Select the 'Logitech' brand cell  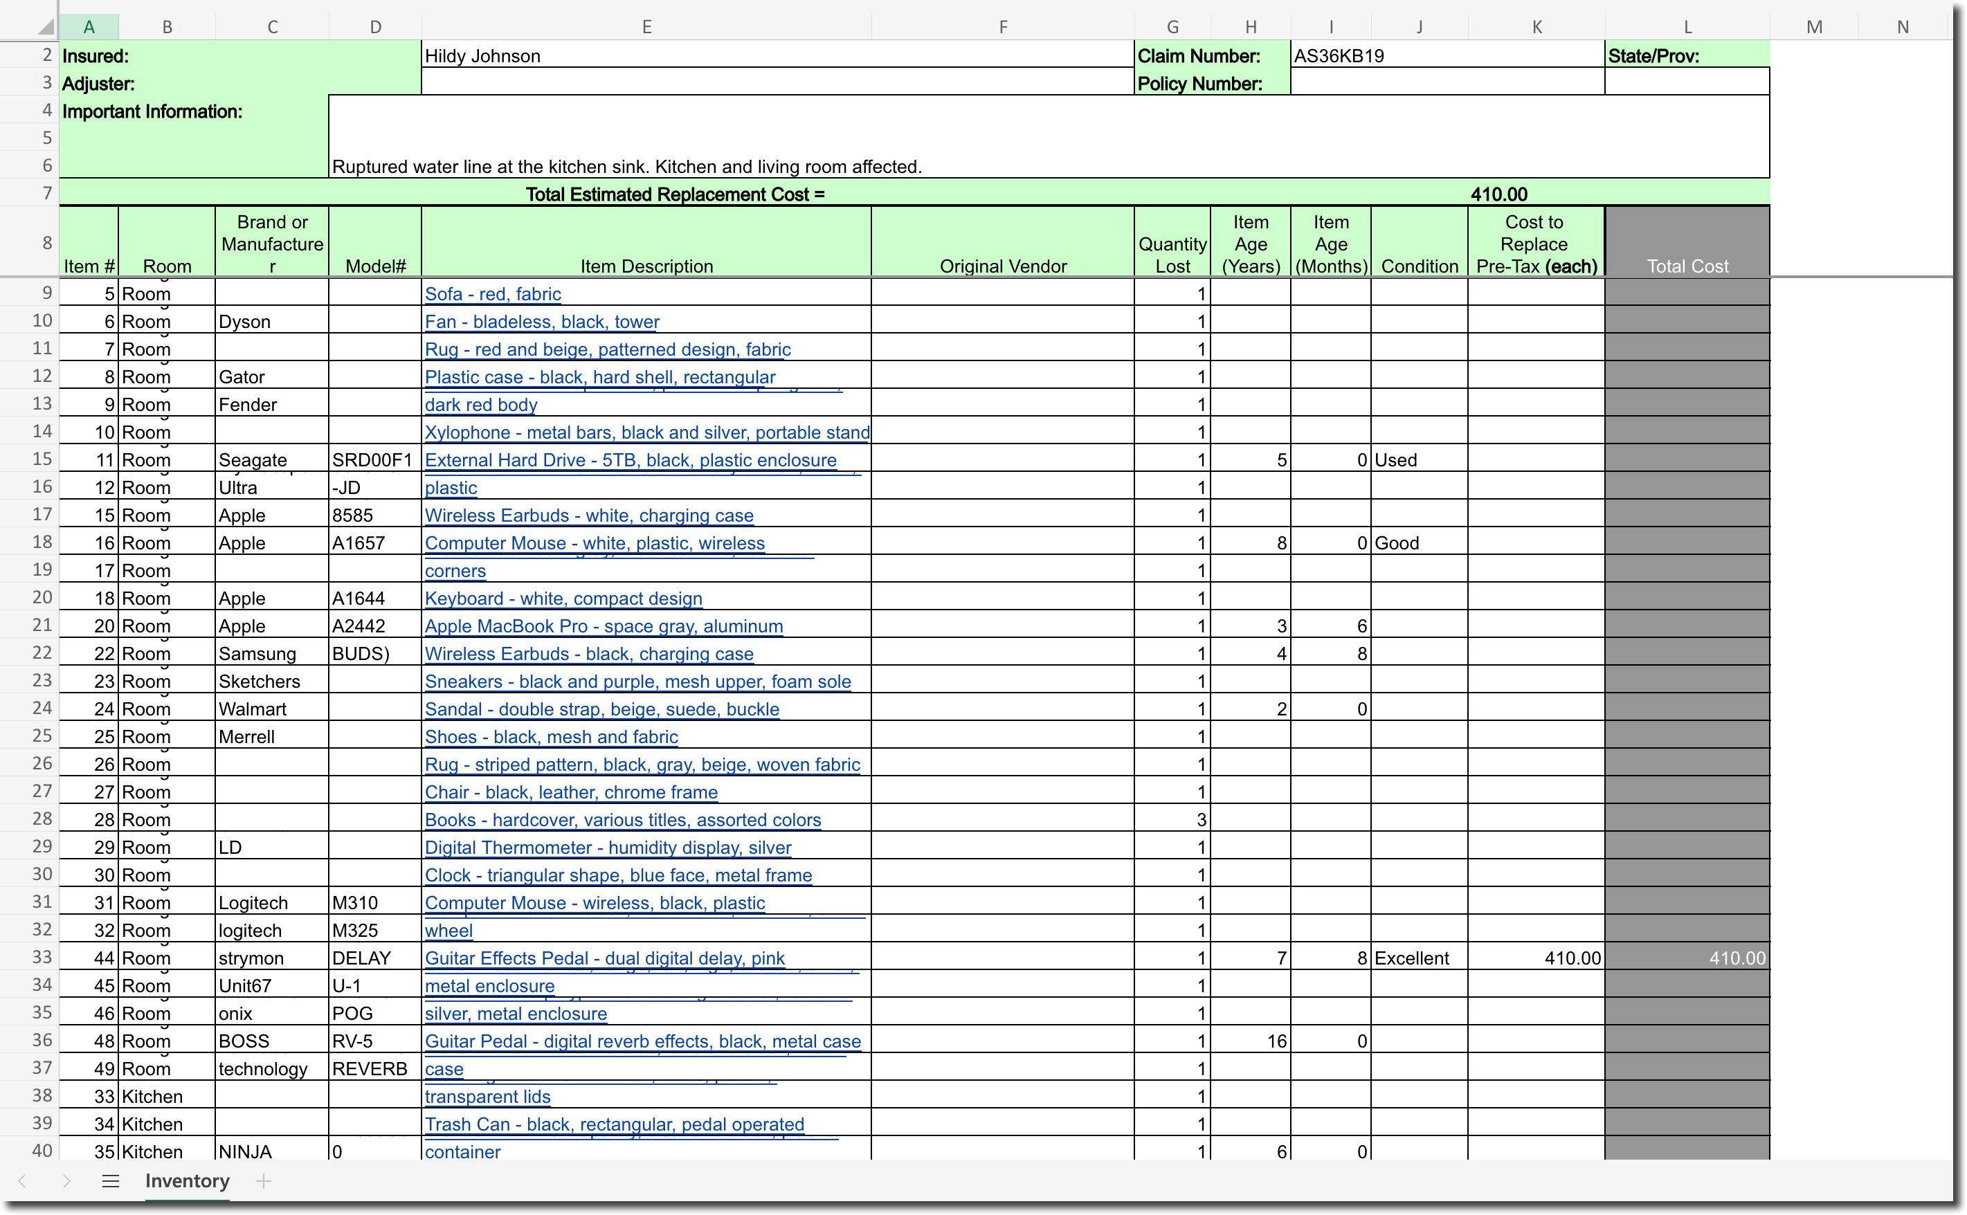(x=272, y=902)
